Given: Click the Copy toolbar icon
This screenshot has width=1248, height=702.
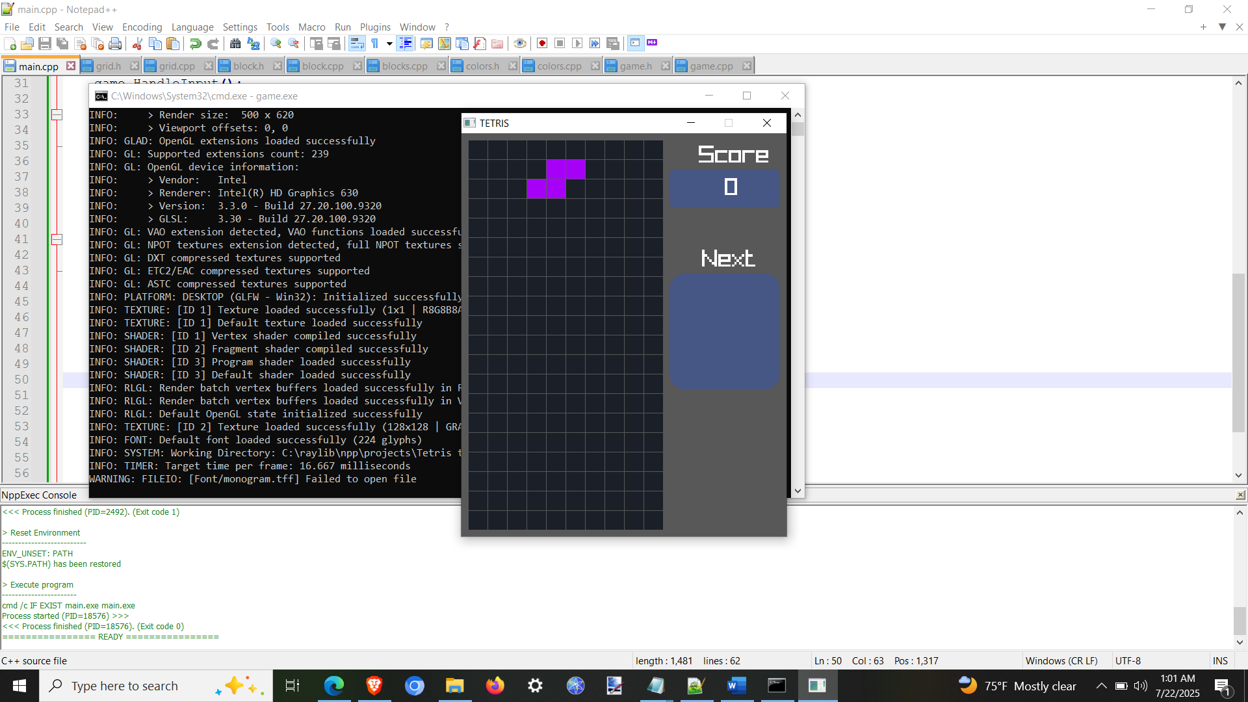Looking at the screenshot, I should (155, 44).
